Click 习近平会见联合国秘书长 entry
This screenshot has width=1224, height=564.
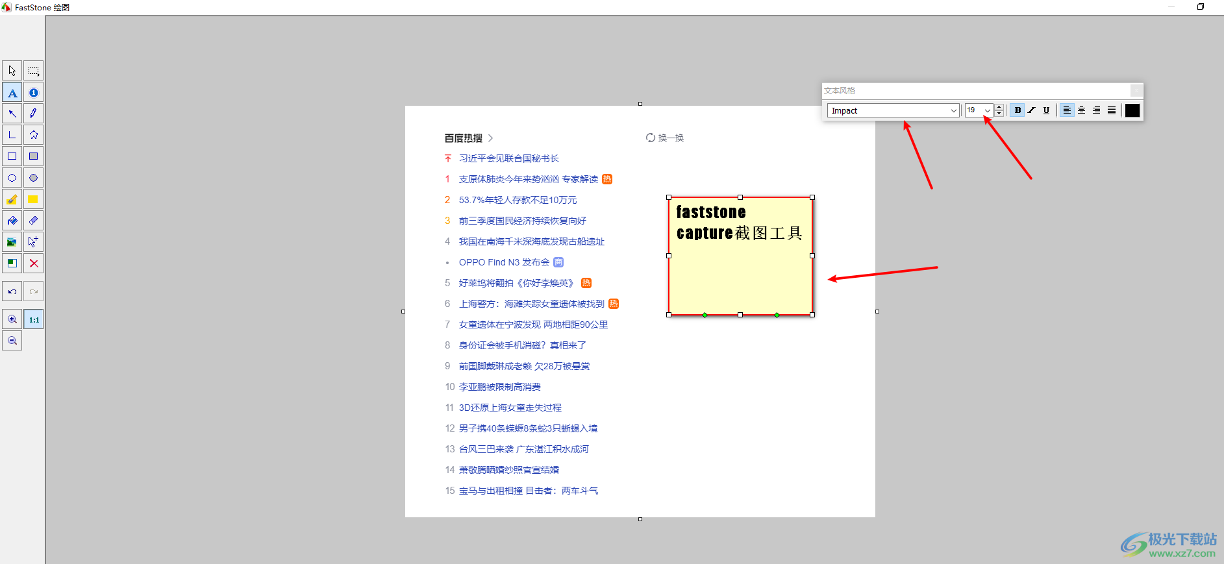pyautogui.click(x=508, y=158)
